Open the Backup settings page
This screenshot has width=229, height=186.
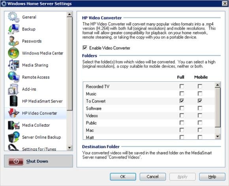pos(29,29)
